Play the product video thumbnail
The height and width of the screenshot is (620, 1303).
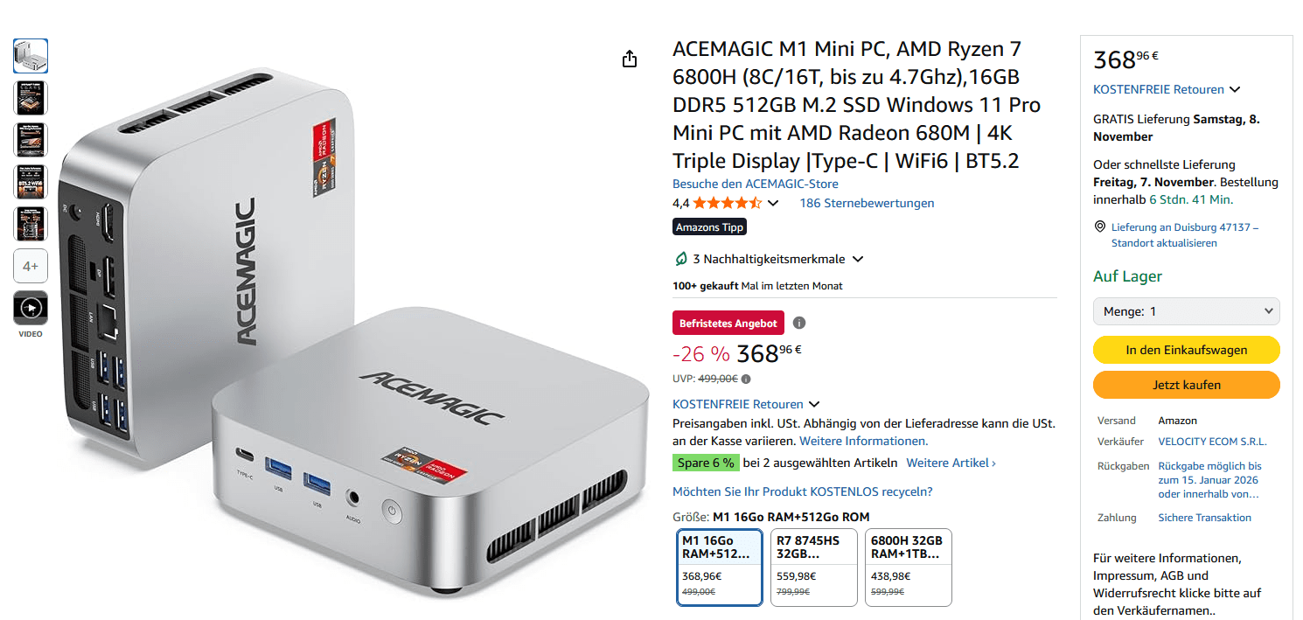(x=31, y=308)
